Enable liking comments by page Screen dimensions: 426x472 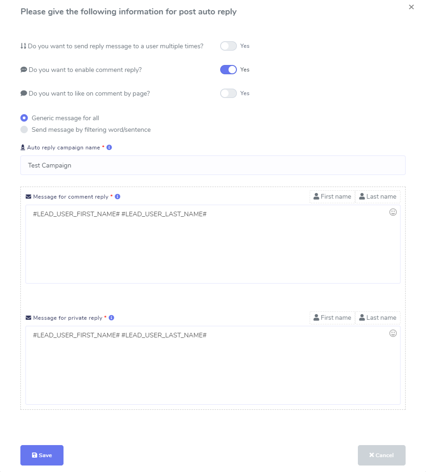[228, 93]
